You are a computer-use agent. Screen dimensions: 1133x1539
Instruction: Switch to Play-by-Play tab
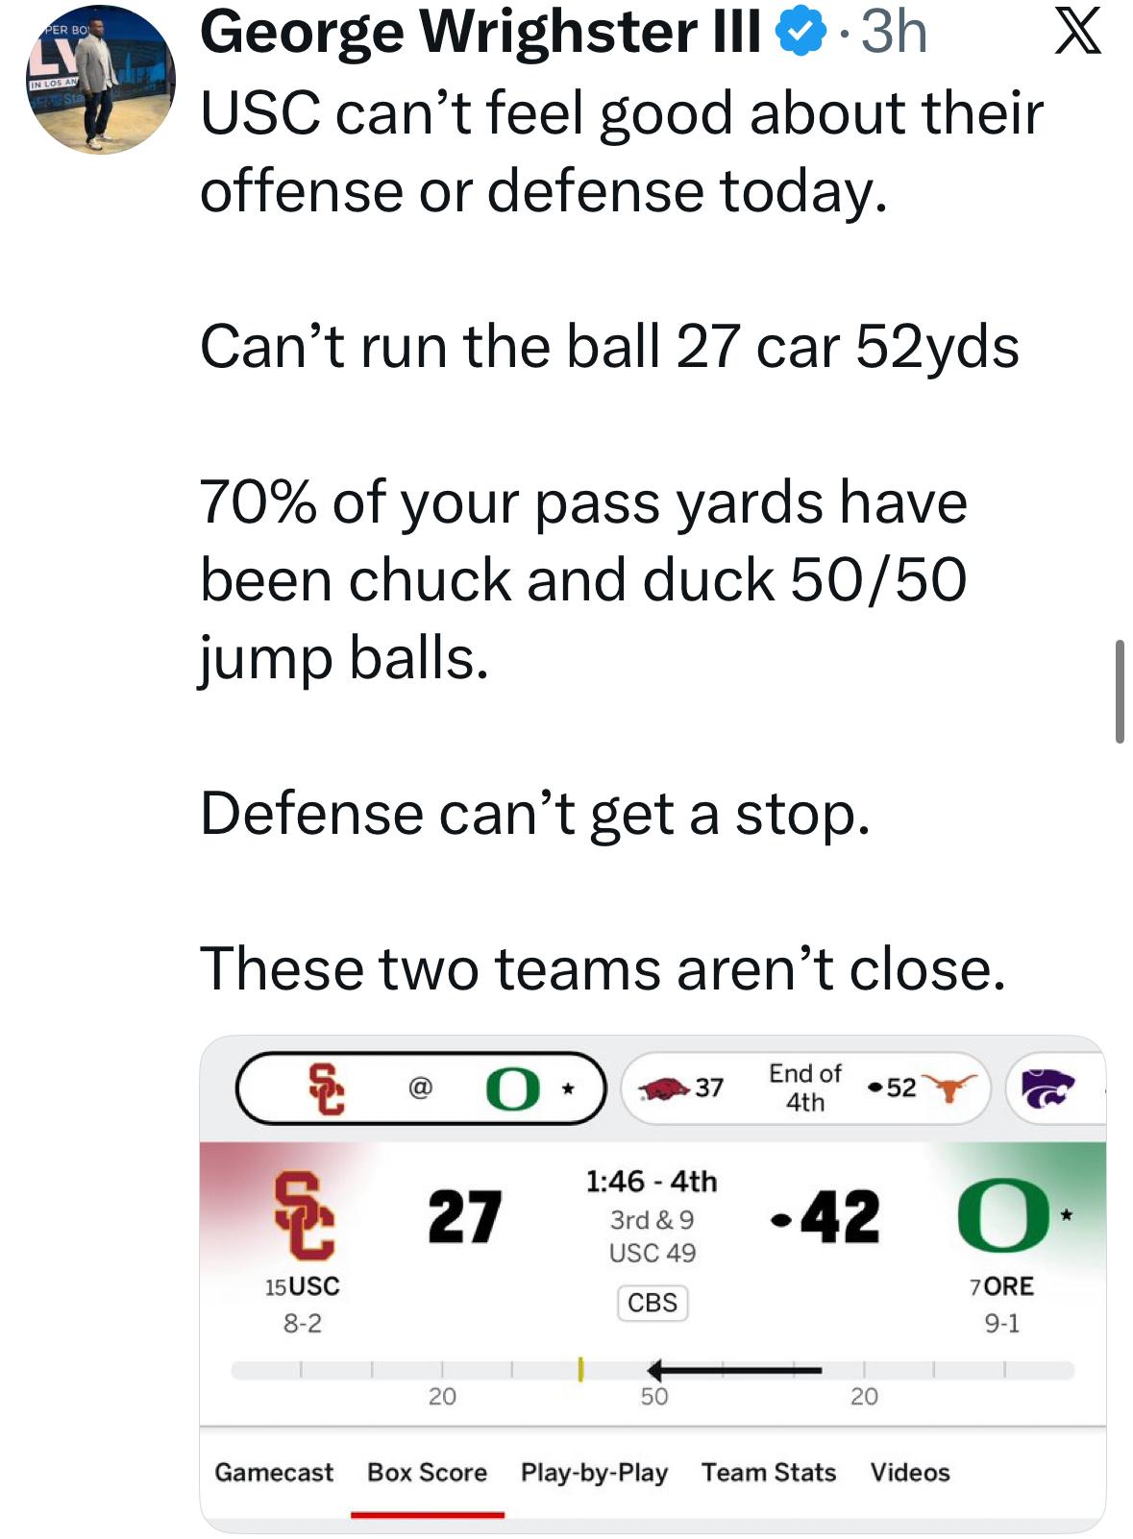594,1472
